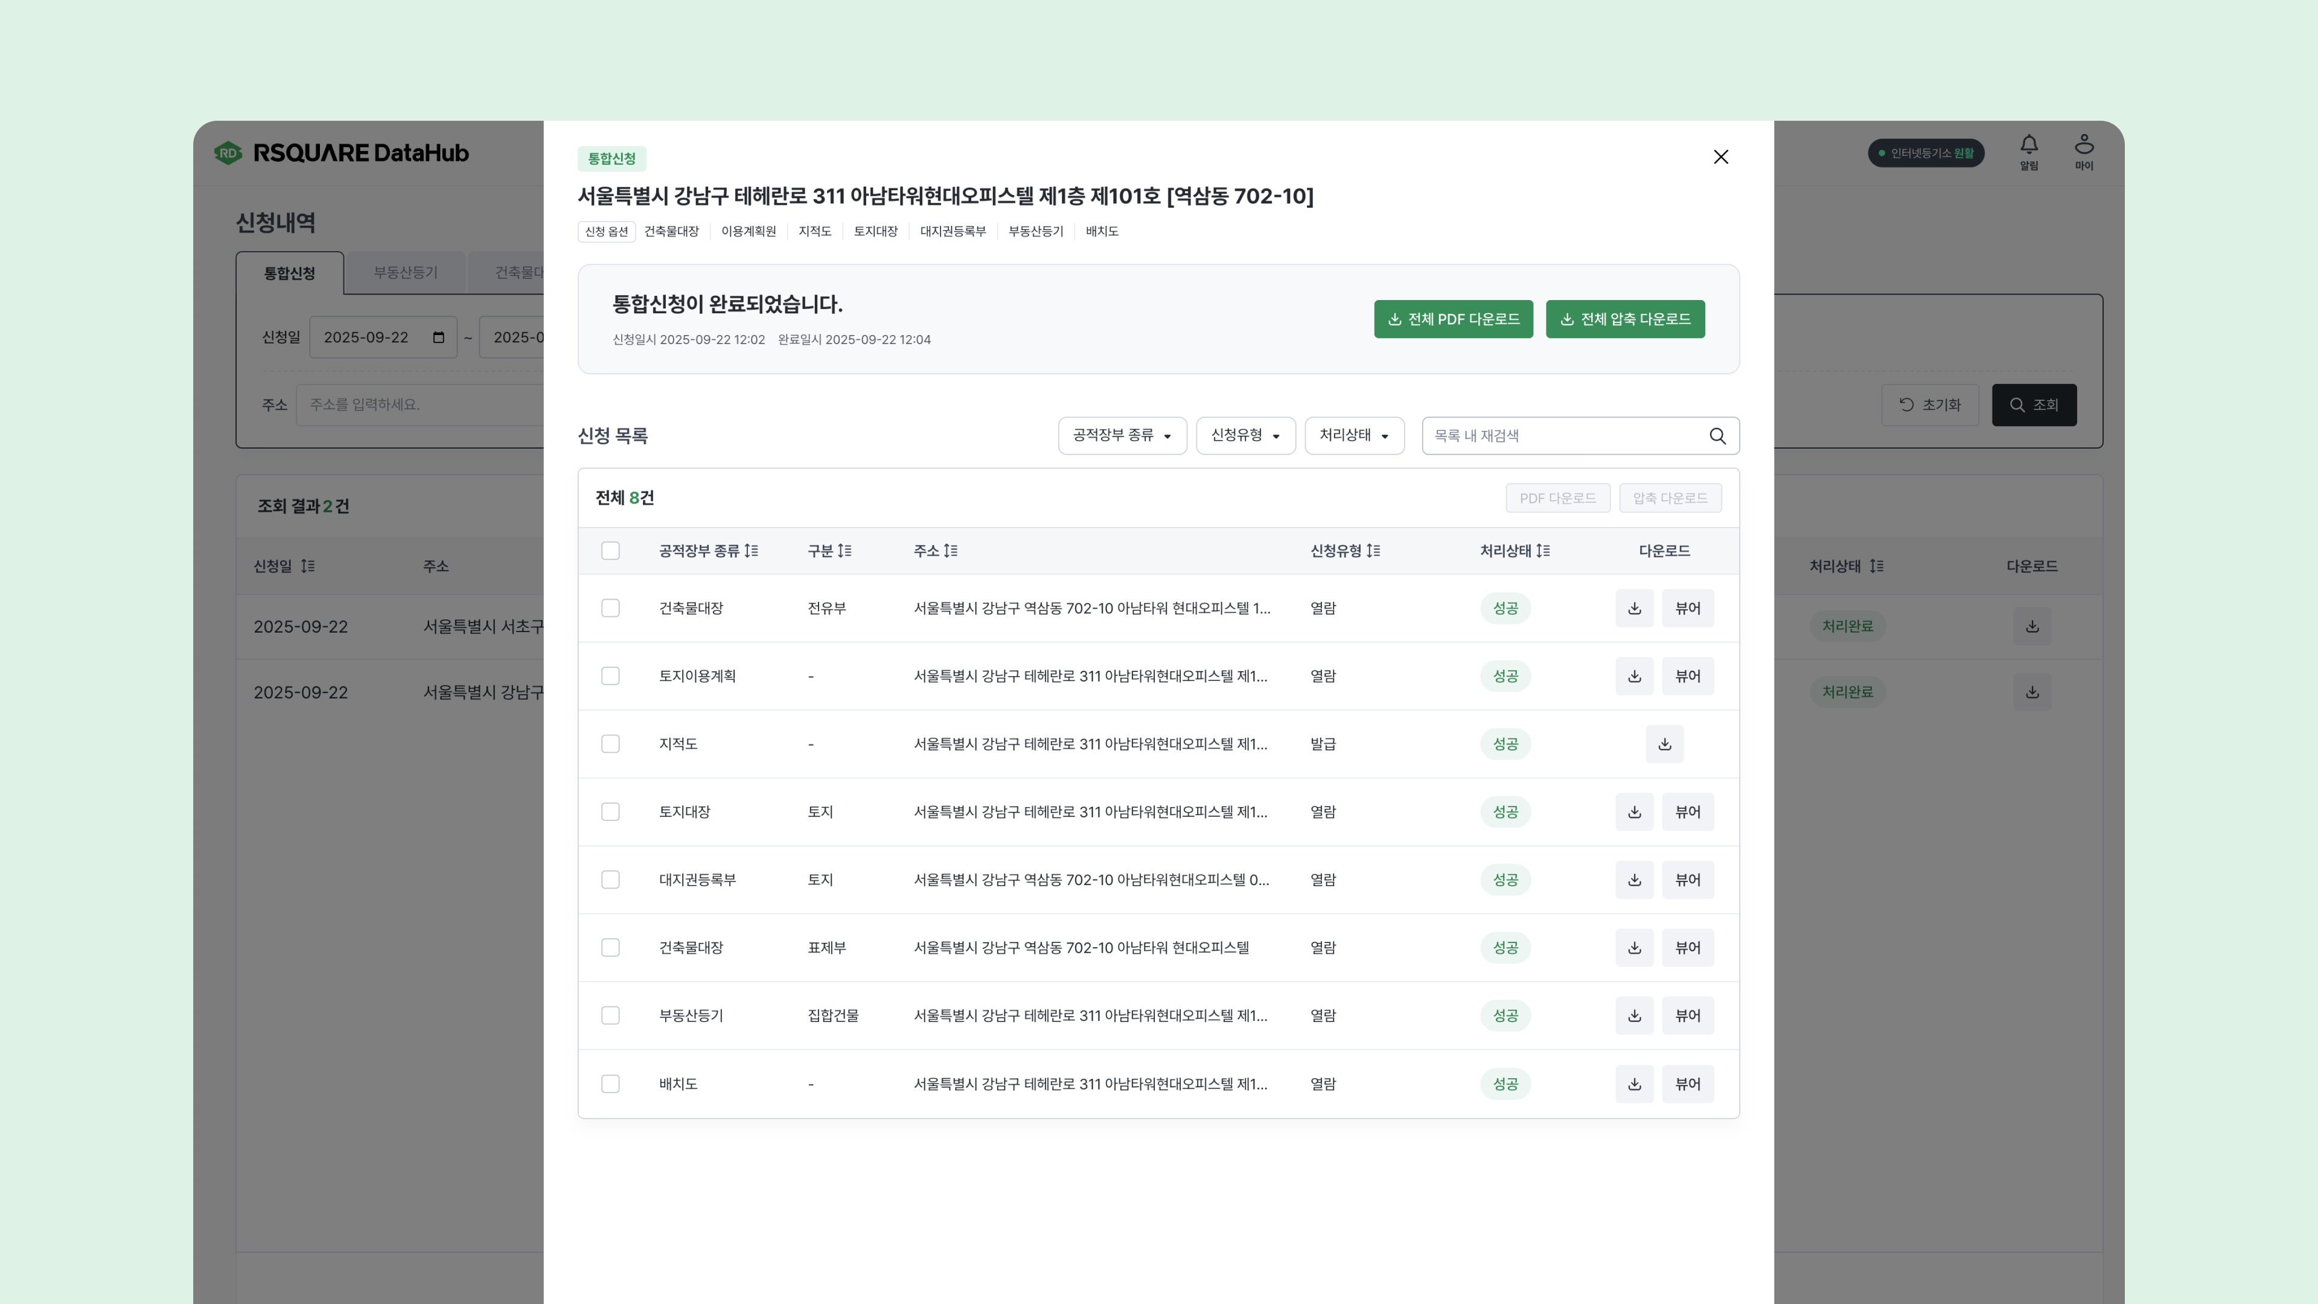This screenshot has height=1304, width=2318.
Task: Open the 처리상태 filter dropdown
Action: tap(1353, 435)
